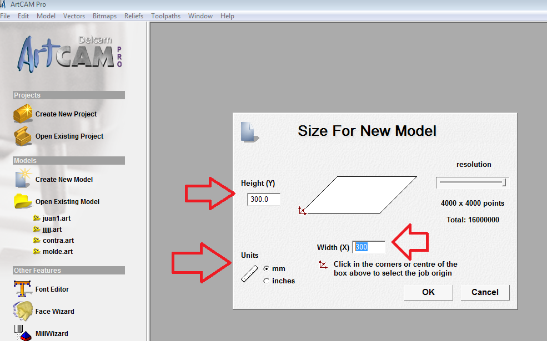Cancel the Size For New Model dialog
547x341 pixels.
(485, 292)
